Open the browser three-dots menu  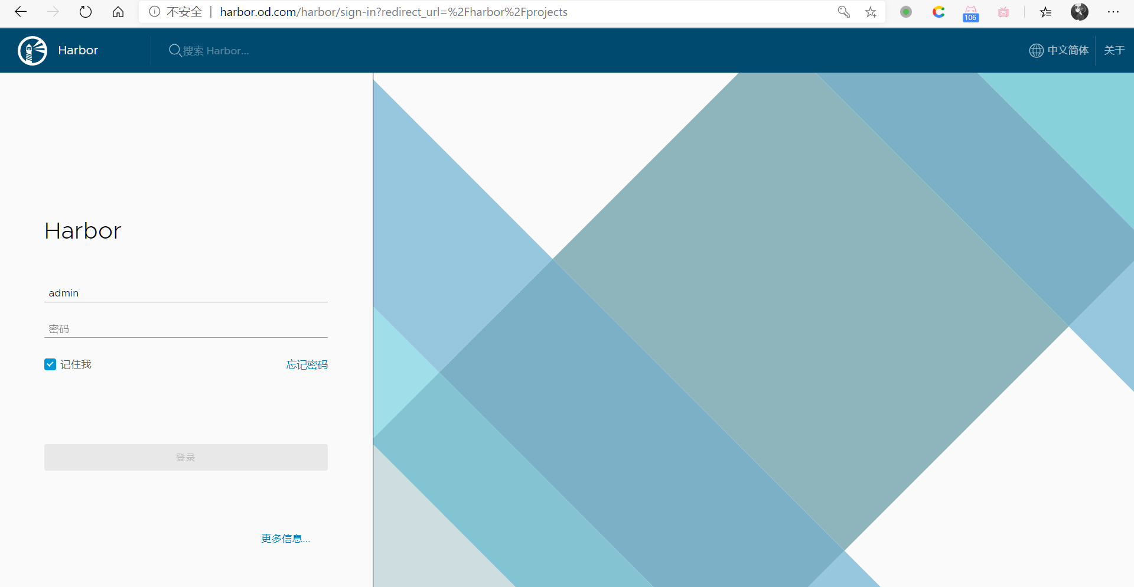click(1113, 12)
